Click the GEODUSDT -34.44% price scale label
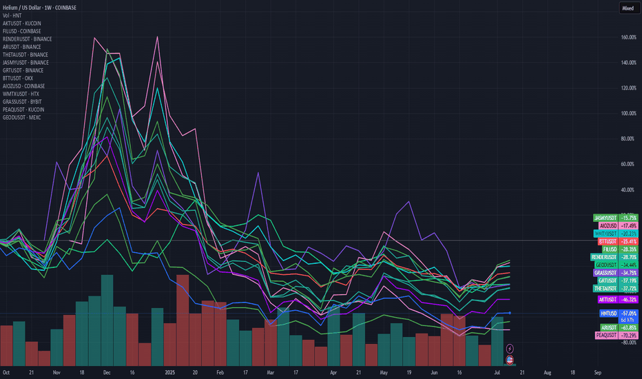Viewport: 642px width, 379px height. click(617, 265)
